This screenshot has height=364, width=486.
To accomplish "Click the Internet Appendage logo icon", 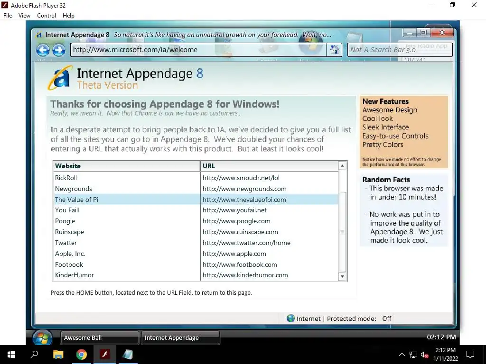I will (x=59, y=78).
